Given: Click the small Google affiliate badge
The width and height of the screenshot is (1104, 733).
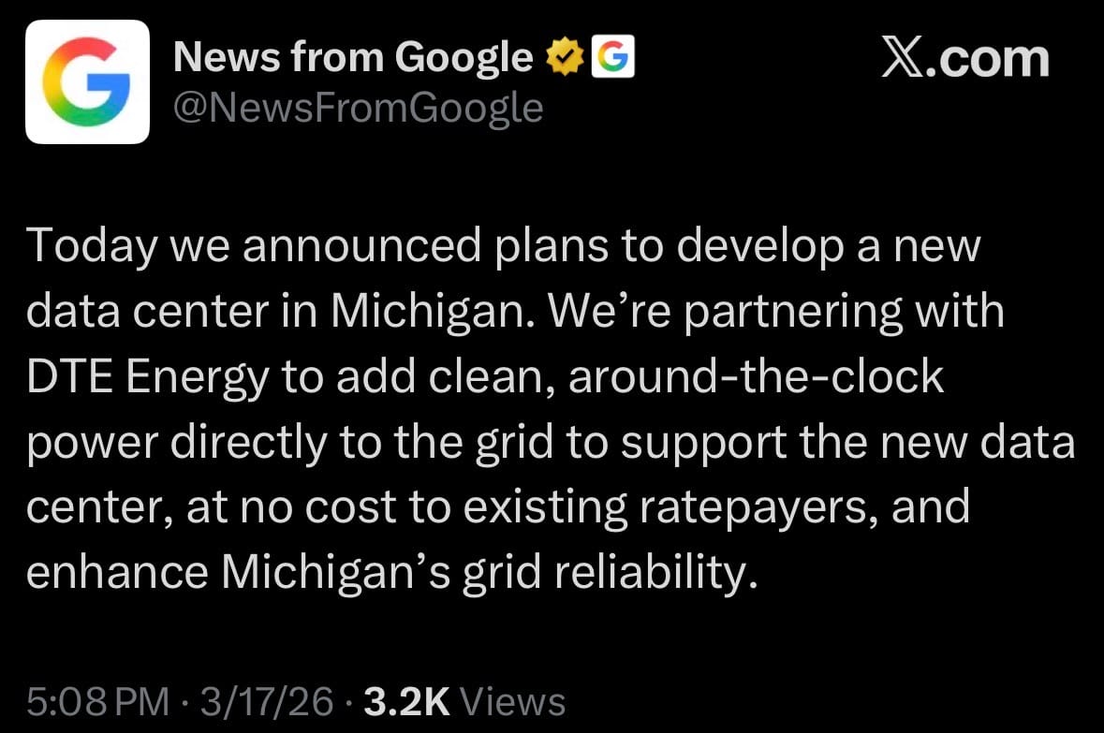Looking at the screenshot, I should tap(613, 59).
